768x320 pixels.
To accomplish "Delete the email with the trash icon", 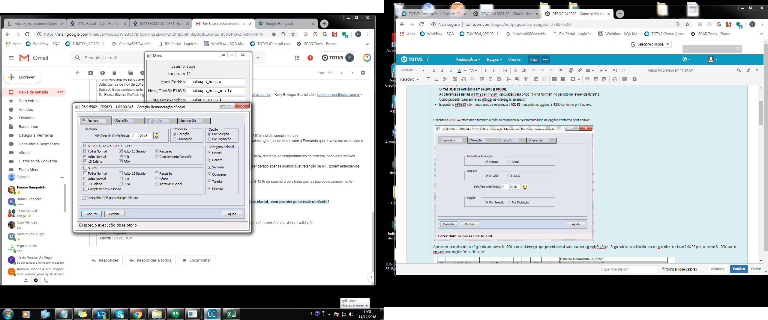I will coord(114,73).
